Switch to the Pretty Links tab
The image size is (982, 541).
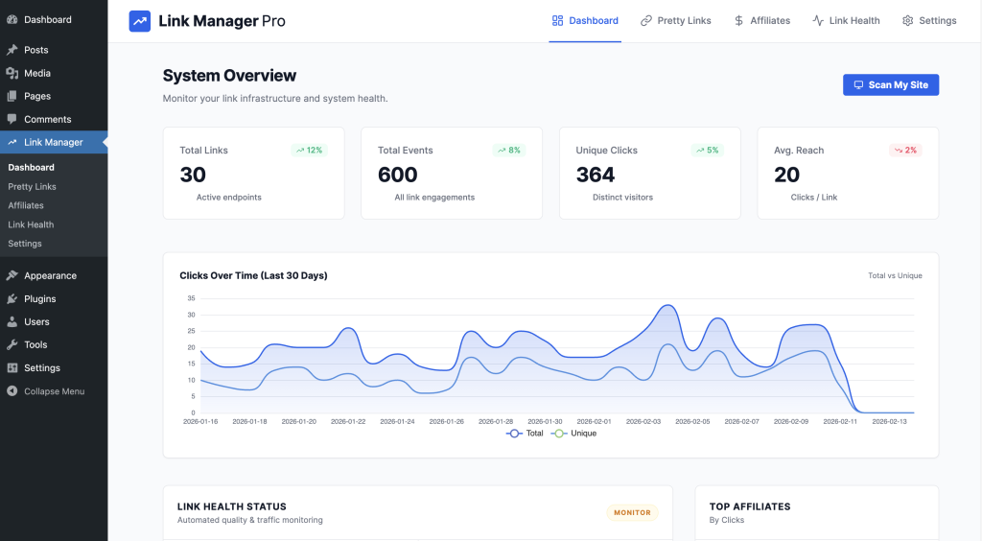click(x=676, y=20)
